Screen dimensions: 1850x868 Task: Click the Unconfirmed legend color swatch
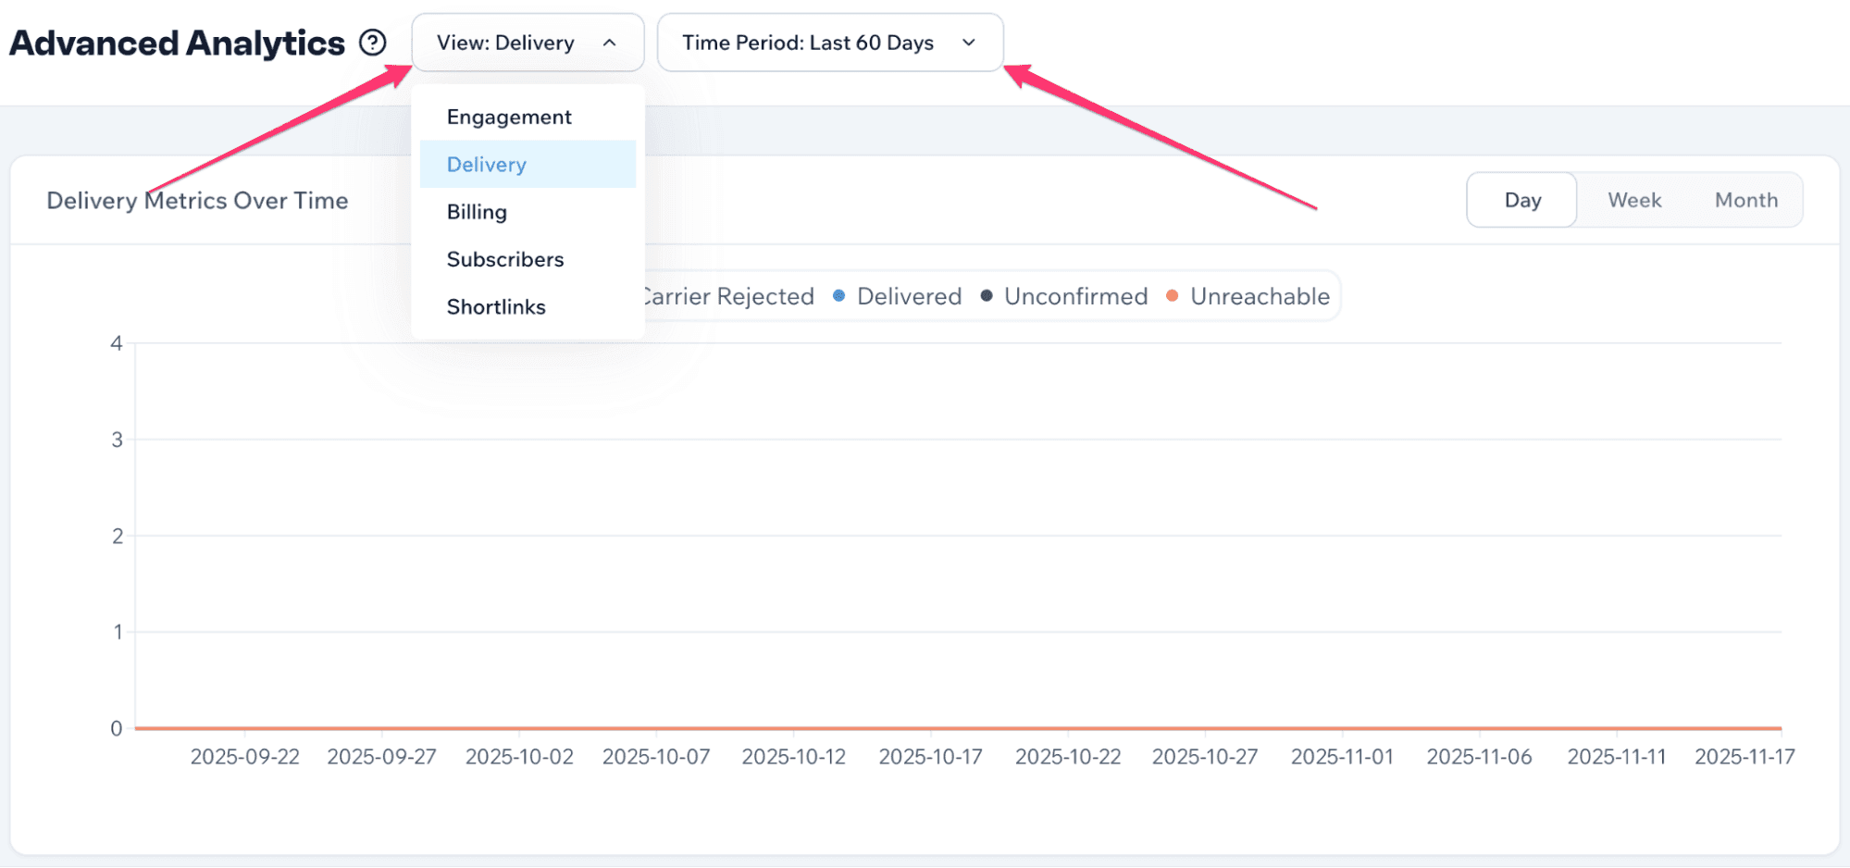point(986,295)
